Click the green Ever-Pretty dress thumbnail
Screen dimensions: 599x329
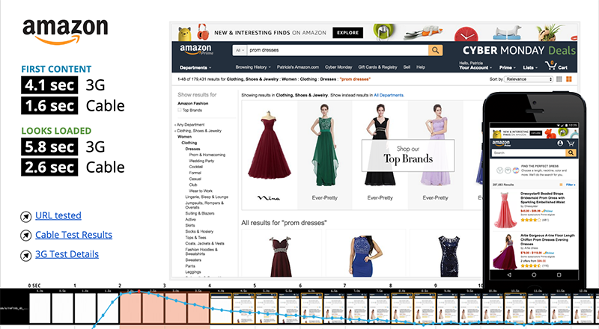point(324,144)
